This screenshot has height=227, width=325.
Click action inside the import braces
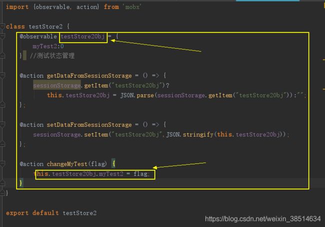(86, 7)
